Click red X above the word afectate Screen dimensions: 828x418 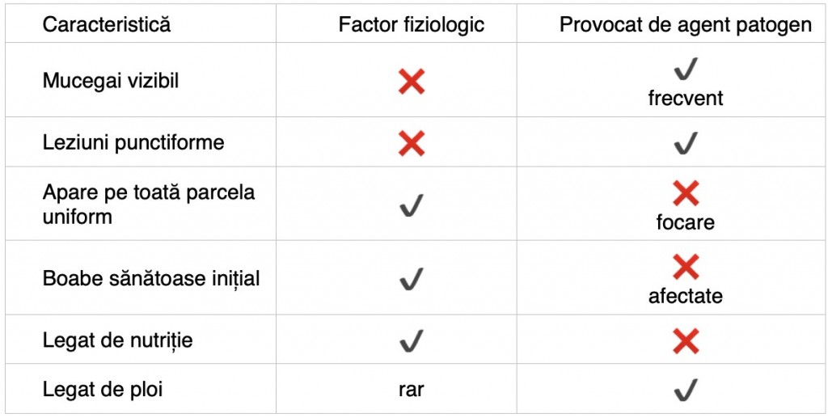coord(686,267)
